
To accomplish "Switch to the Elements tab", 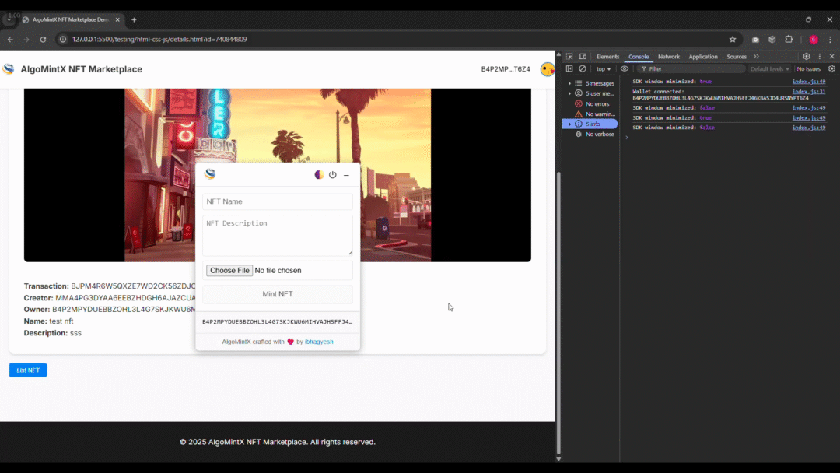I will tap(607, 57).
